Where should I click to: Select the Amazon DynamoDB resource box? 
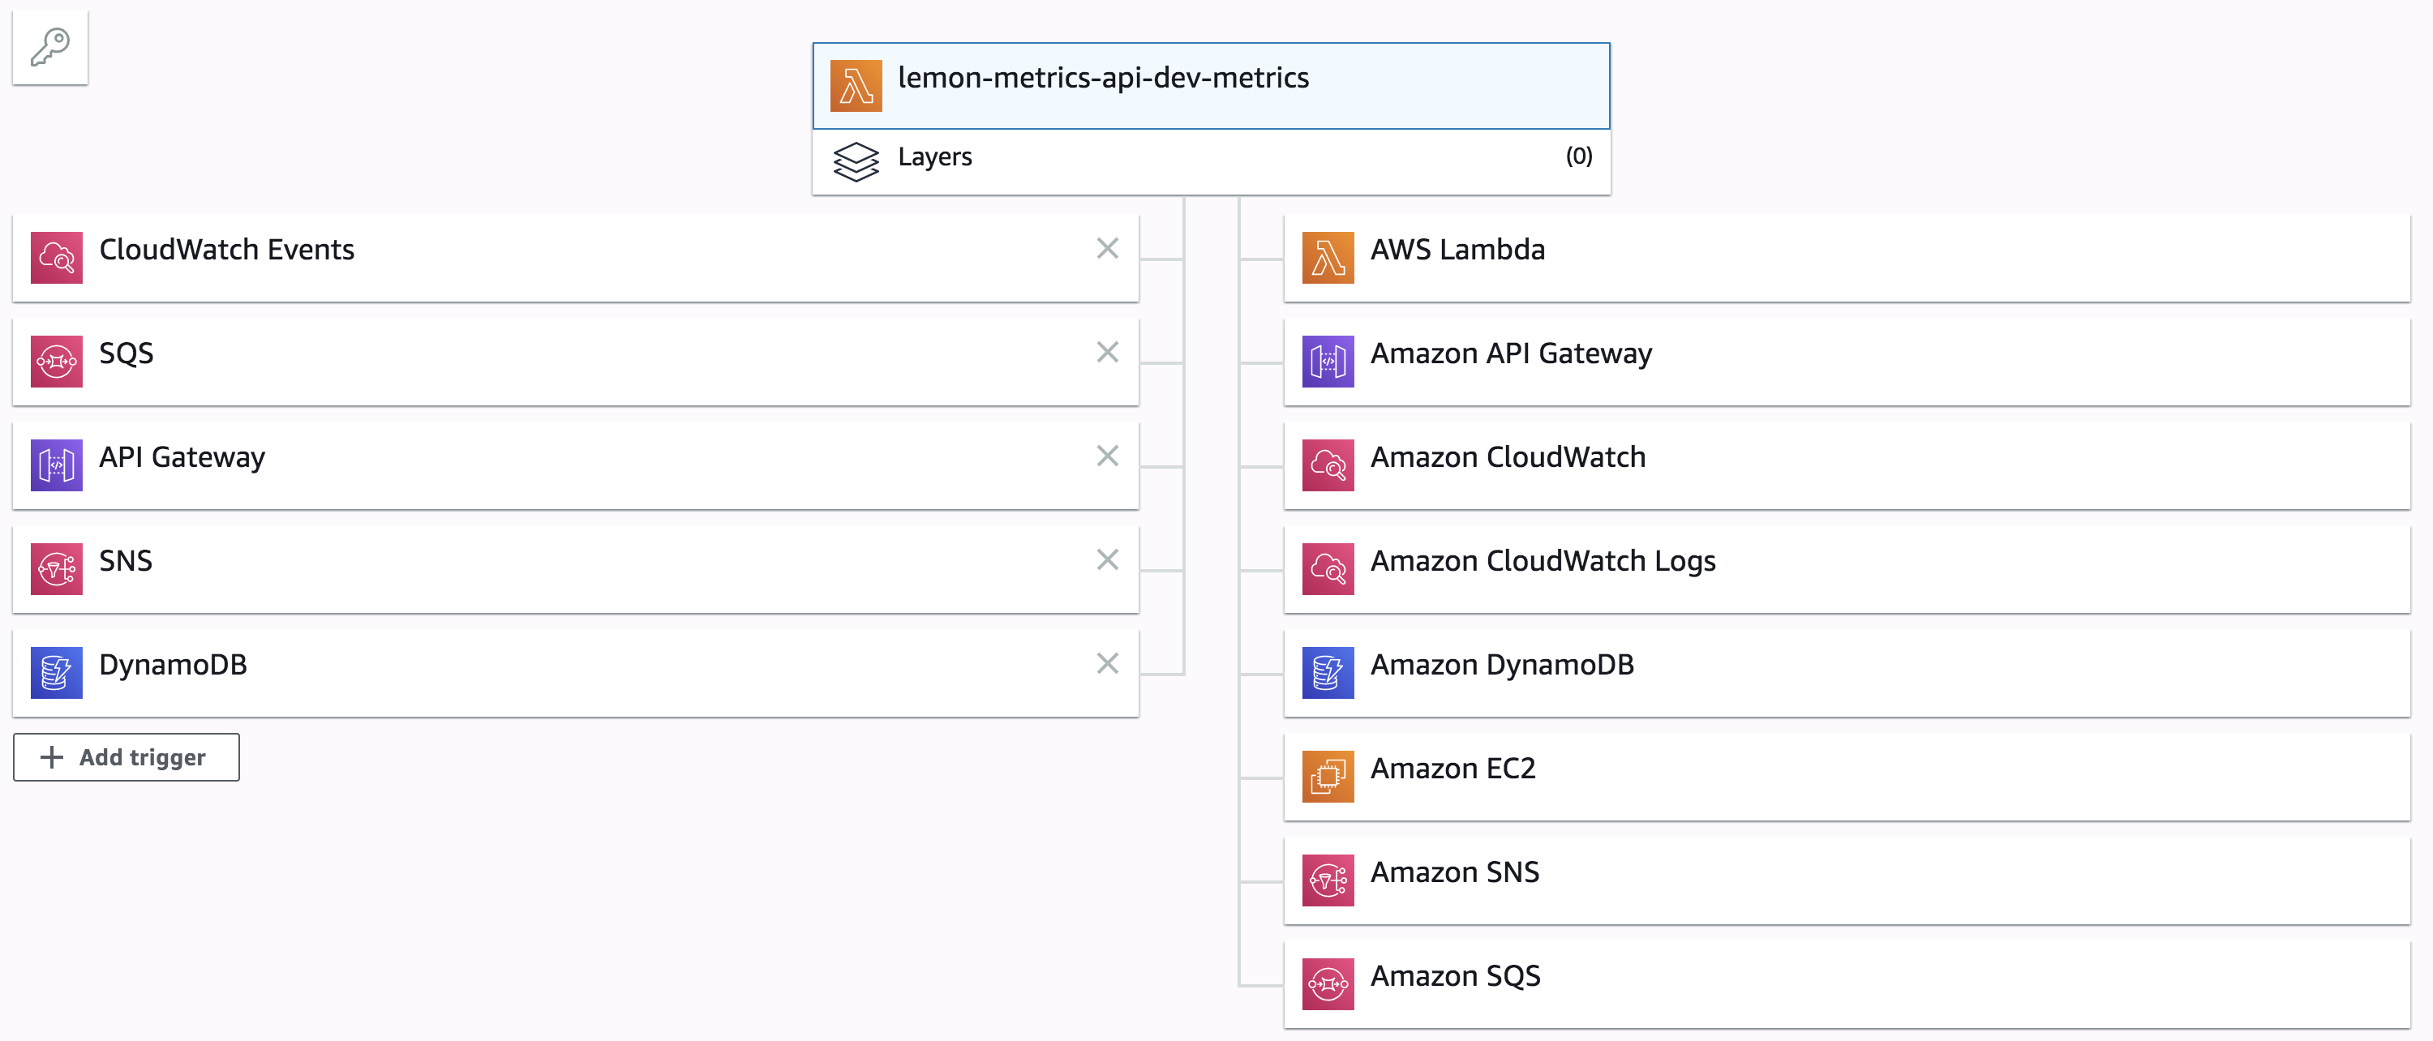pos(1846,673)
